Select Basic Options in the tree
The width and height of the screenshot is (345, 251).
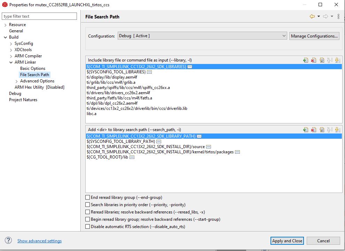click(x=33, y=68)
